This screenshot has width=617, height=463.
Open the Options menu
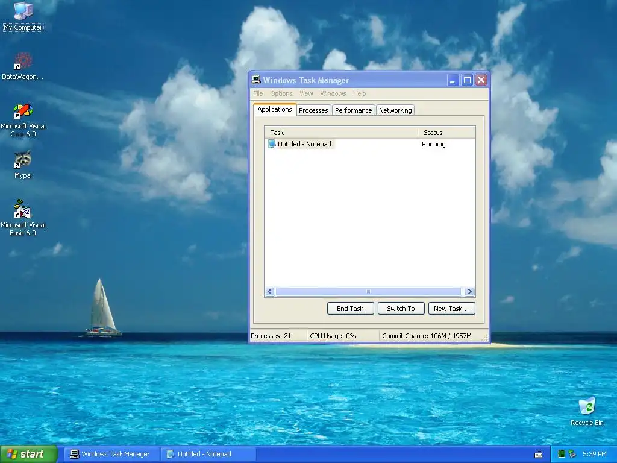[x=281, y=93]
